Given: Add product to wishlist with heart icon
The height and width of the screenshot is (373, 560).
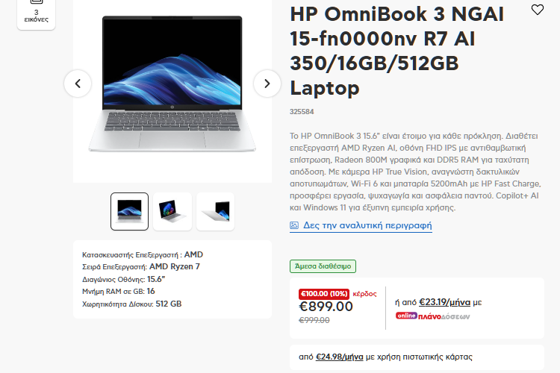Looking at the screenshot, I should [537, 10].
